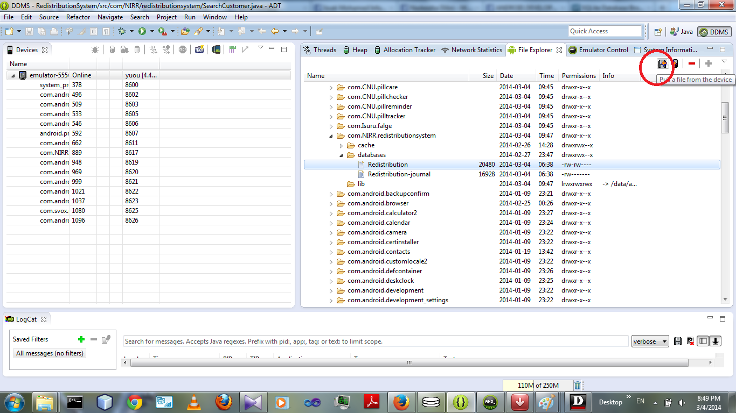Viewport: 736px width, 413px height.
Task: Open the Devices panel view menu triangle
Action: [x=260, y=48]
